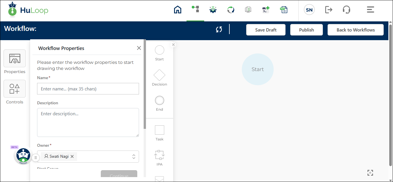Remove Swati Nagi from Owner field
Viewport: 393px width, 182px height.
click(x=72, y=156)
